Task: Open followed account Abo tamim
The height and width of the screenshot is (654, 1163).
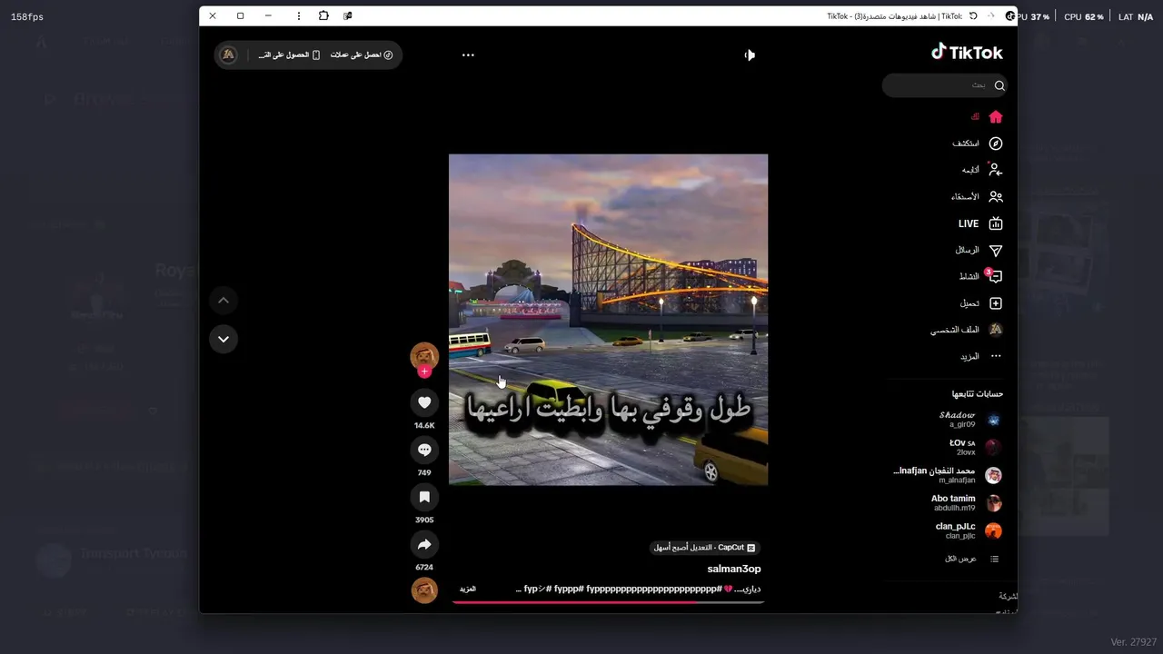Action: (x=966, y=502)
